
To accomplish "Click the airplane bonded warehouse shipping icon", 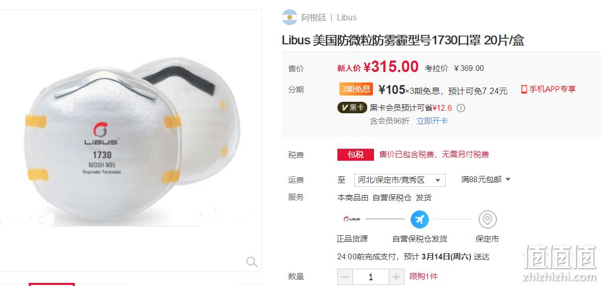I will click(x=419, y=220).
